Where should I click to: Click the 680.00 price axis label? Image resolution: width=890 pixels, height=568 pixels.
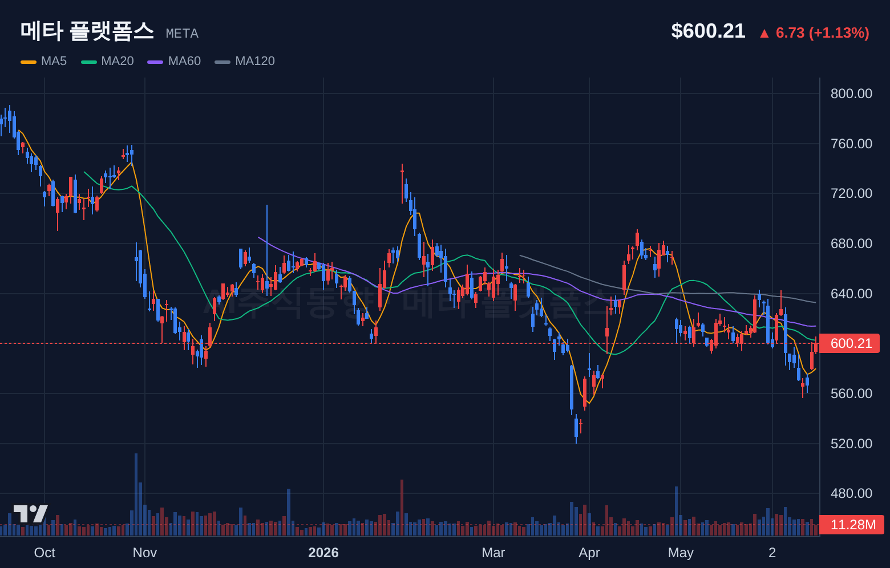(x=851, y=244)
